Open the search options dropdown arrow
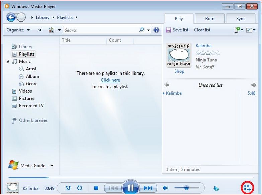 point(148,30)
